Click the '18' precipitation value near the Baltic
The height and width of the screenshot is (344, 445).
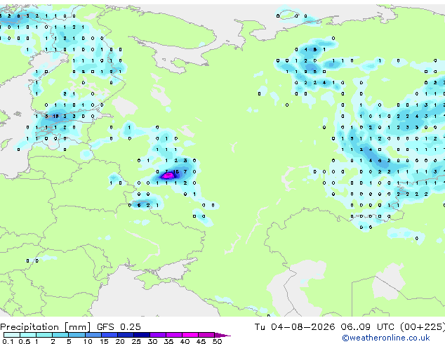coord(55,116)
